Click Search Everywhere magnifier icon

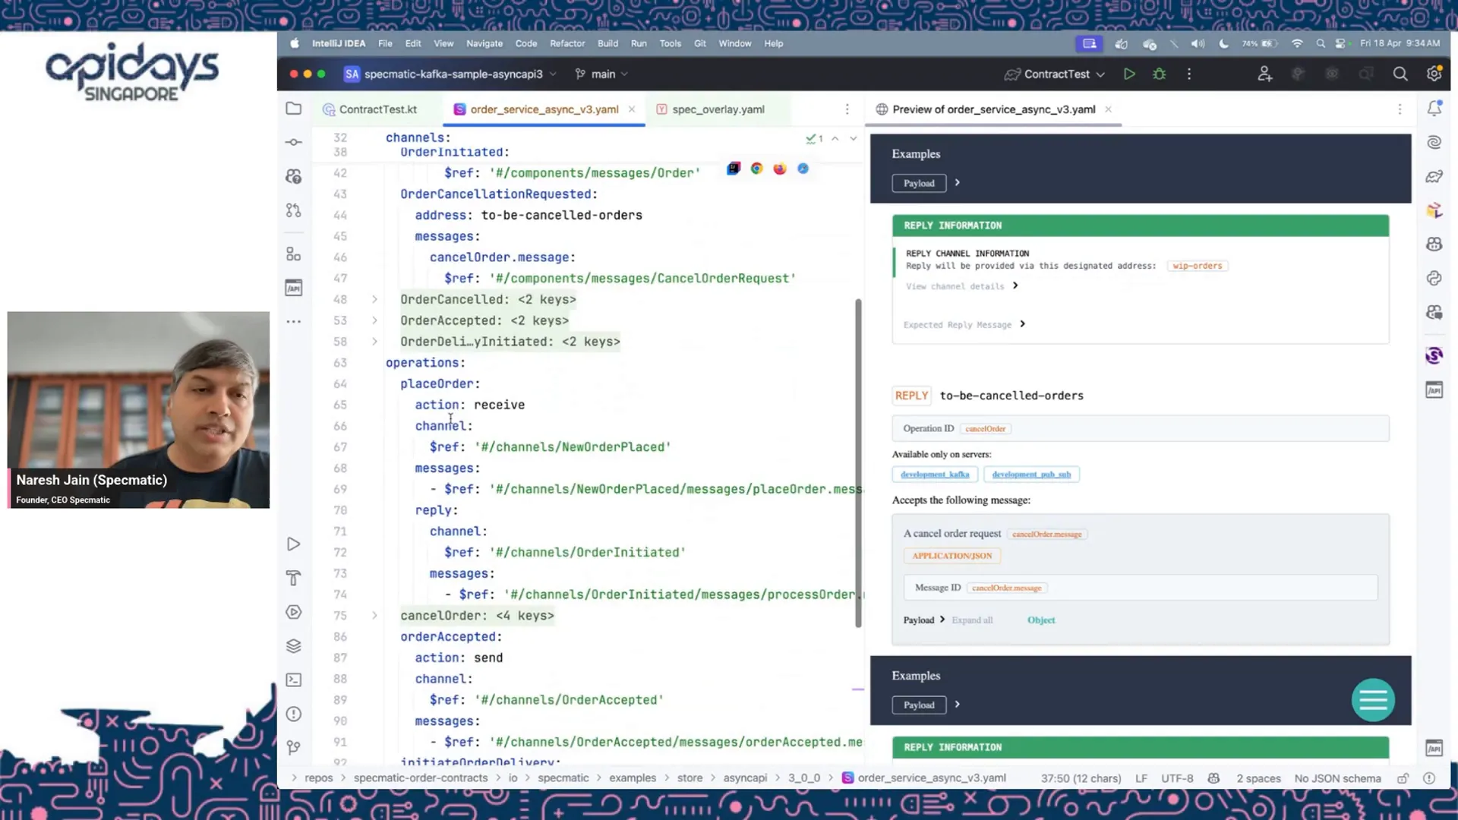[1400, 74]
